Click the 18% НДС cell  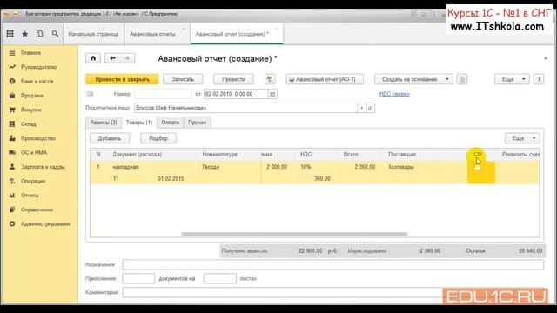[316, 167]
